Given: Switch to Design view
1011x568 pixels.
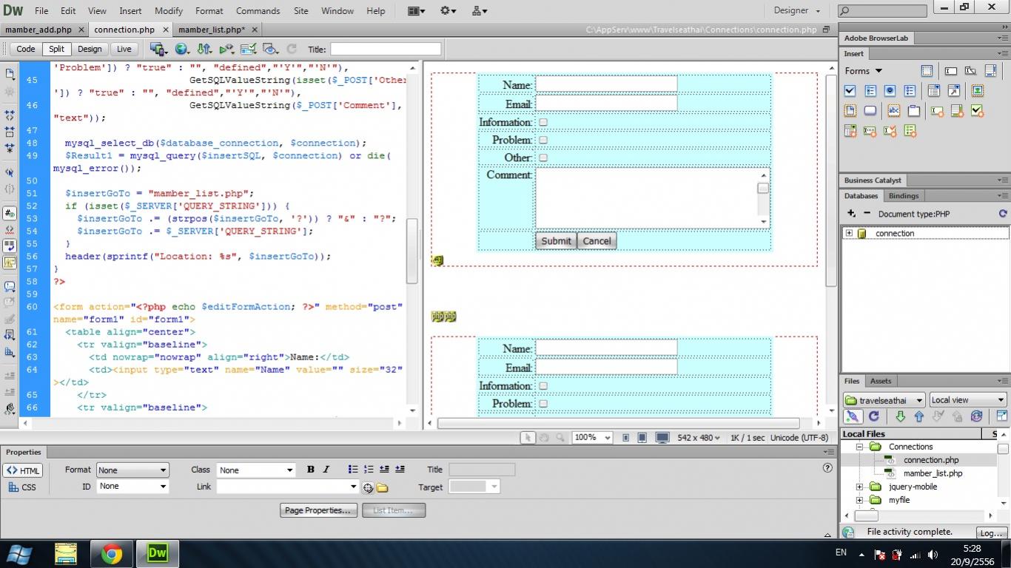Looking at the screenshot, I should coord(90,49).
